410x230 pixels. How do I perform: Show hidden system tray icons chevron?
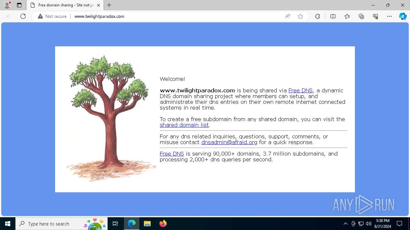click(345, 224)
